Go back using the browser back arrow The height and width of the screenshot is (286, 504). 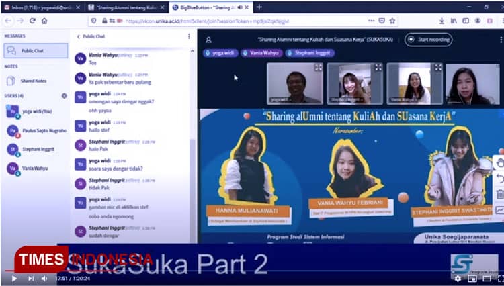pyautogui.click(x=8, y=21)
